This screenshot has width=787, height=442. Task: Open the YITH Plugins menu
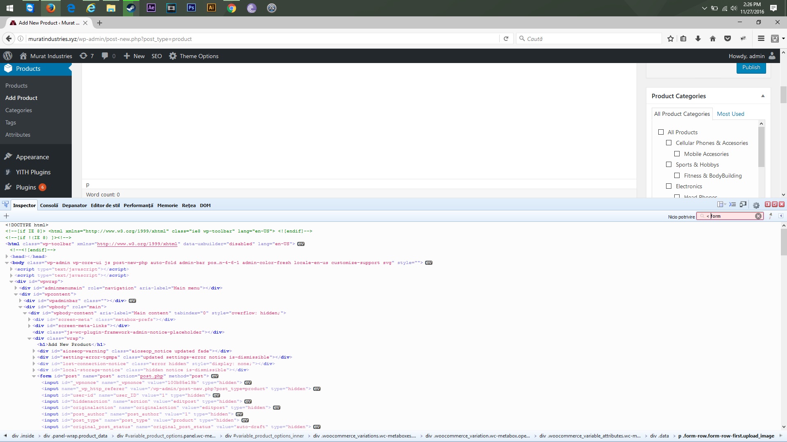point(33,172)
